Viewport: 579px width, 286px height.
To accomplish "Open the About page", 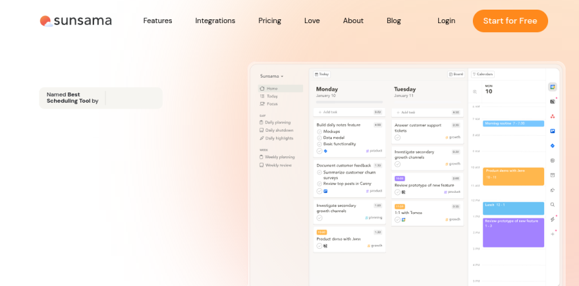I will click(353, 21).
